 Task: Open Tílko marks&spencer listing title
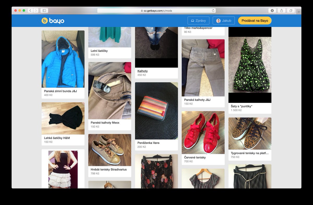click(x=198, y=28)
